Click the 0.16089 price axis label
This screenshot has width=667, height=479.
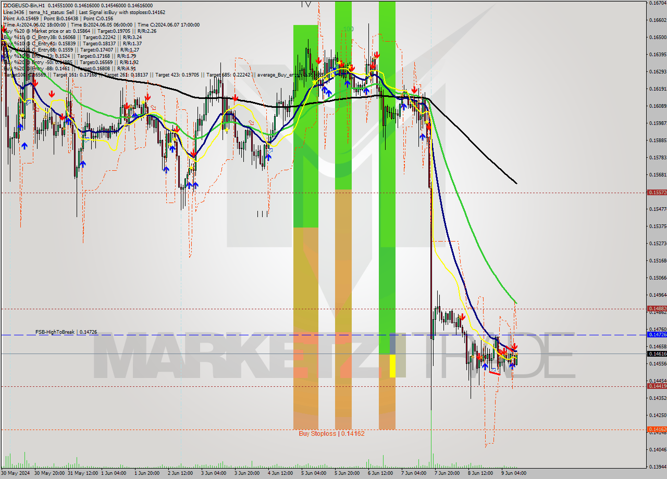(658, 106)
